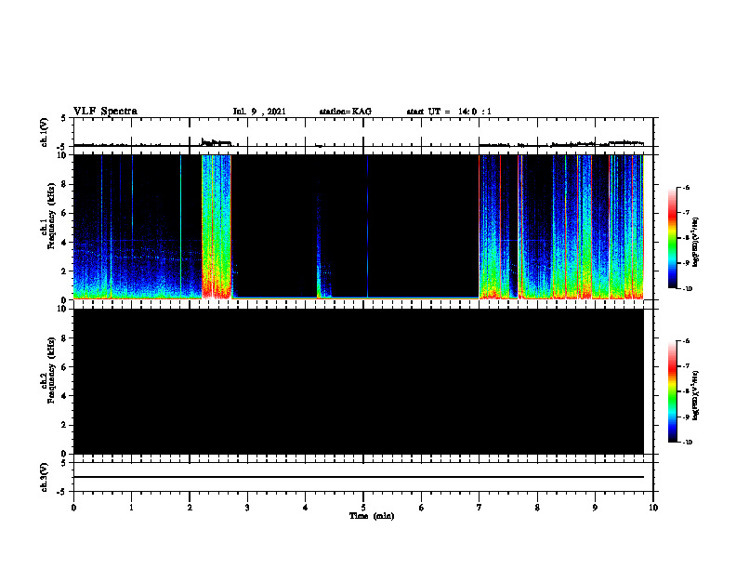Click the ch.1 'Frequency (kHz)' axis label
This screenshot has height=569, width=736.
click(x=51, y=217)
